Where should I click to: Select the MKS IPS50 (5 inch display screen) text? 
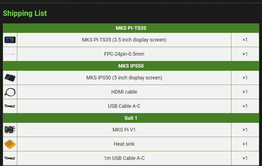tap(124, 78)
